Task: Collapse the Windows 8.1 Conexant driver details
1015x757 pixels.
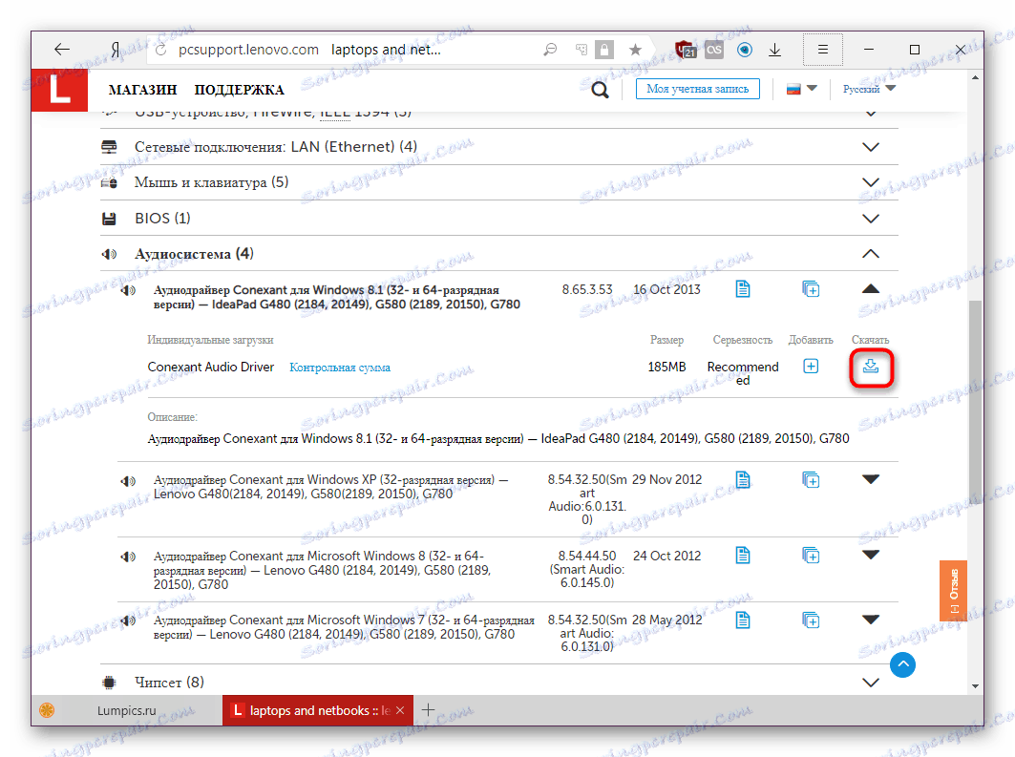Action: pos(871,289)
